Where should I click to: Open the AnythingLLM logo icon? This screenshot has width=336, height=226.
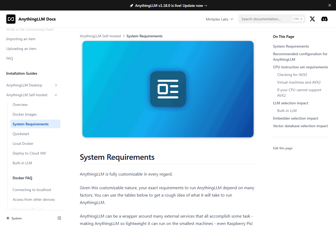11,19
